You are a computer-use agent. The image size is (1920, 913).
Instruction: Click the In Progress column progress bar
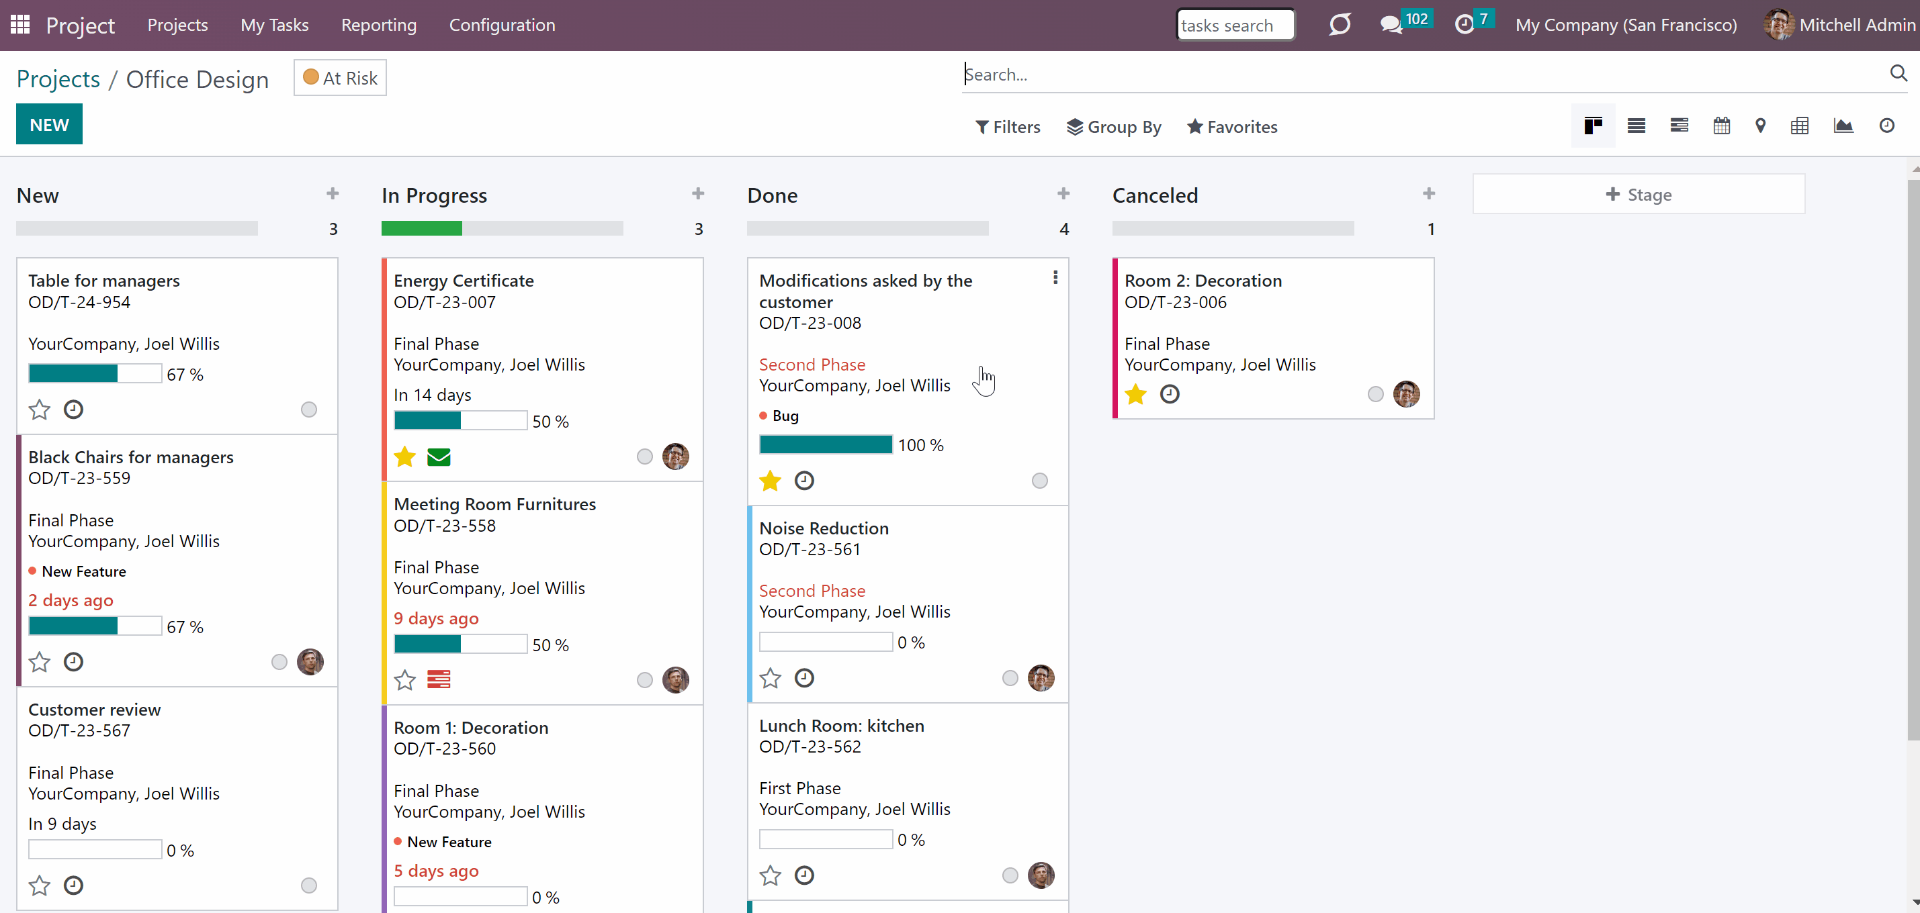pos(502,229)
